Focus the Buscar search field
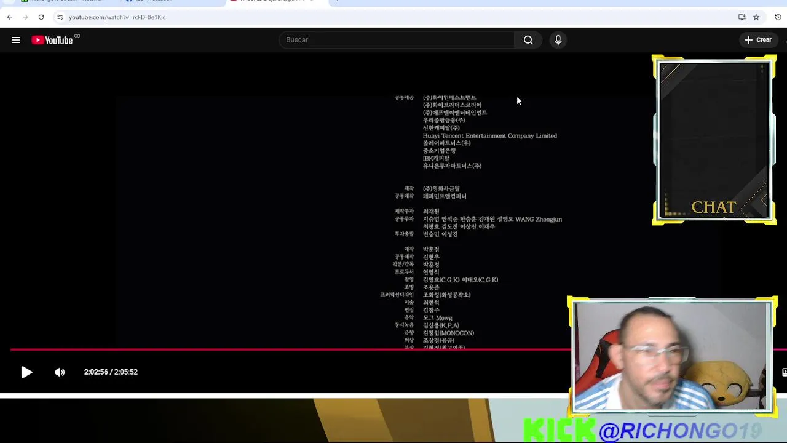Viewport: 787px width, 443px height. pyautogui.click(x=397, y=40)
